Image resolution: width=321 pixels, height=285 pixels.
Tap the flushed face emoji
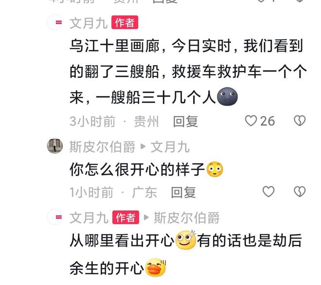click(x=215, y=169)
